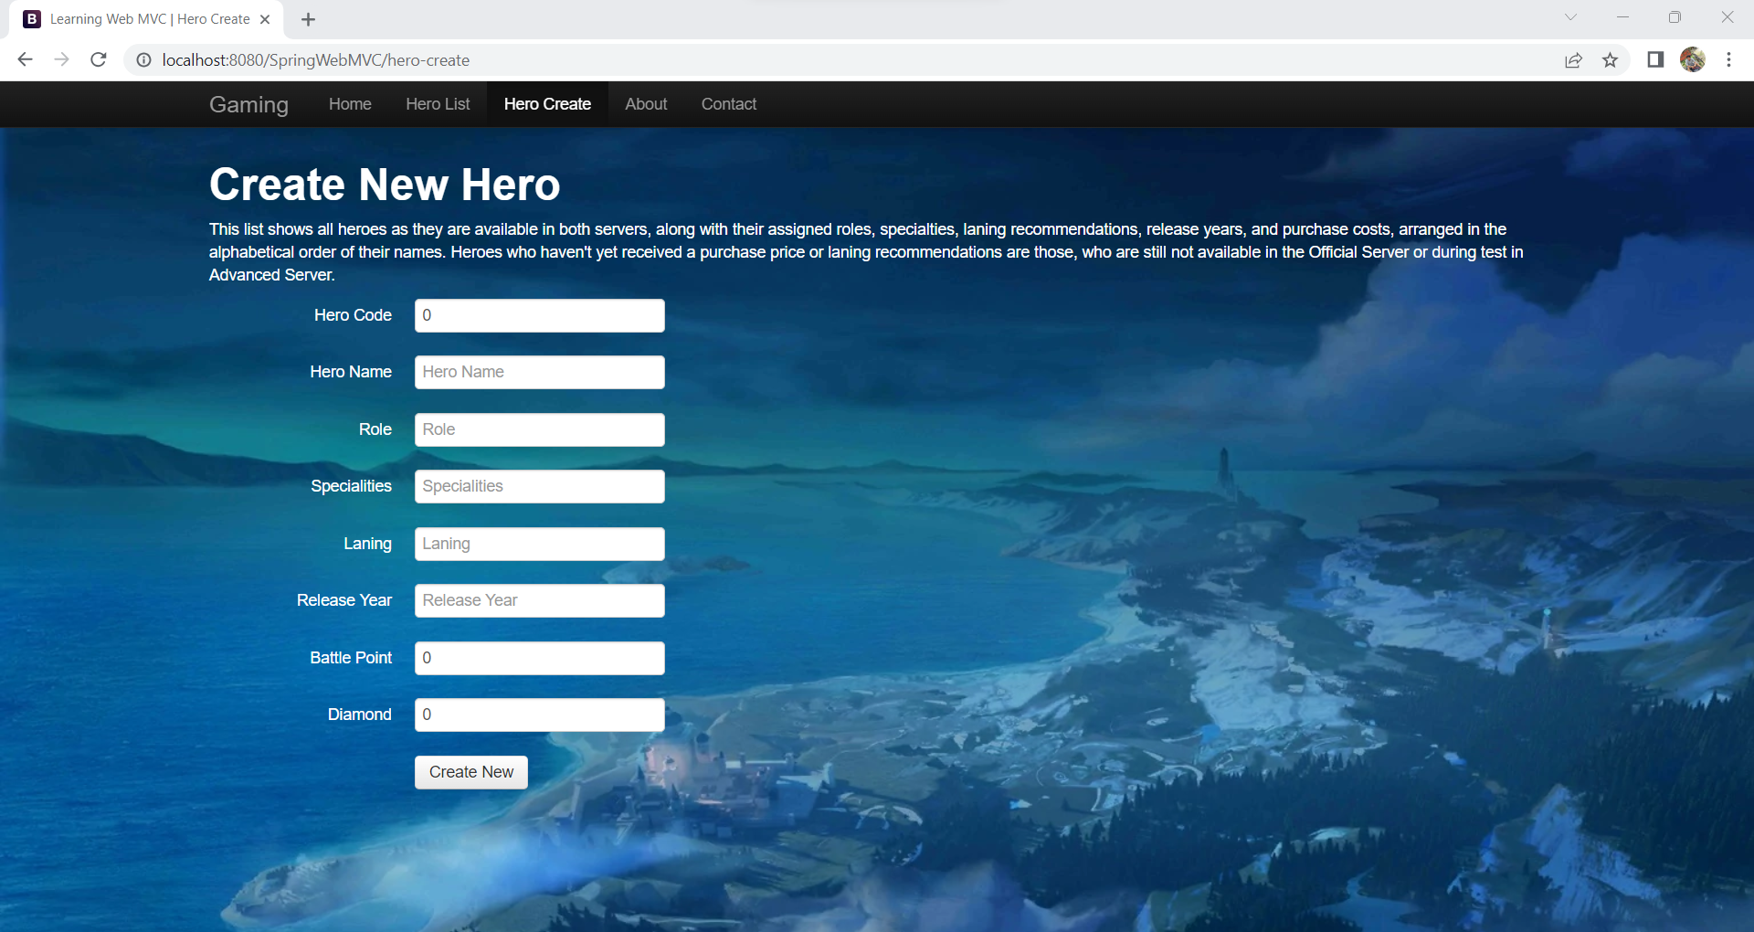Screen dimensions: 1754x932
Task: Click the tab's B favicon
Action: point(32,19)
